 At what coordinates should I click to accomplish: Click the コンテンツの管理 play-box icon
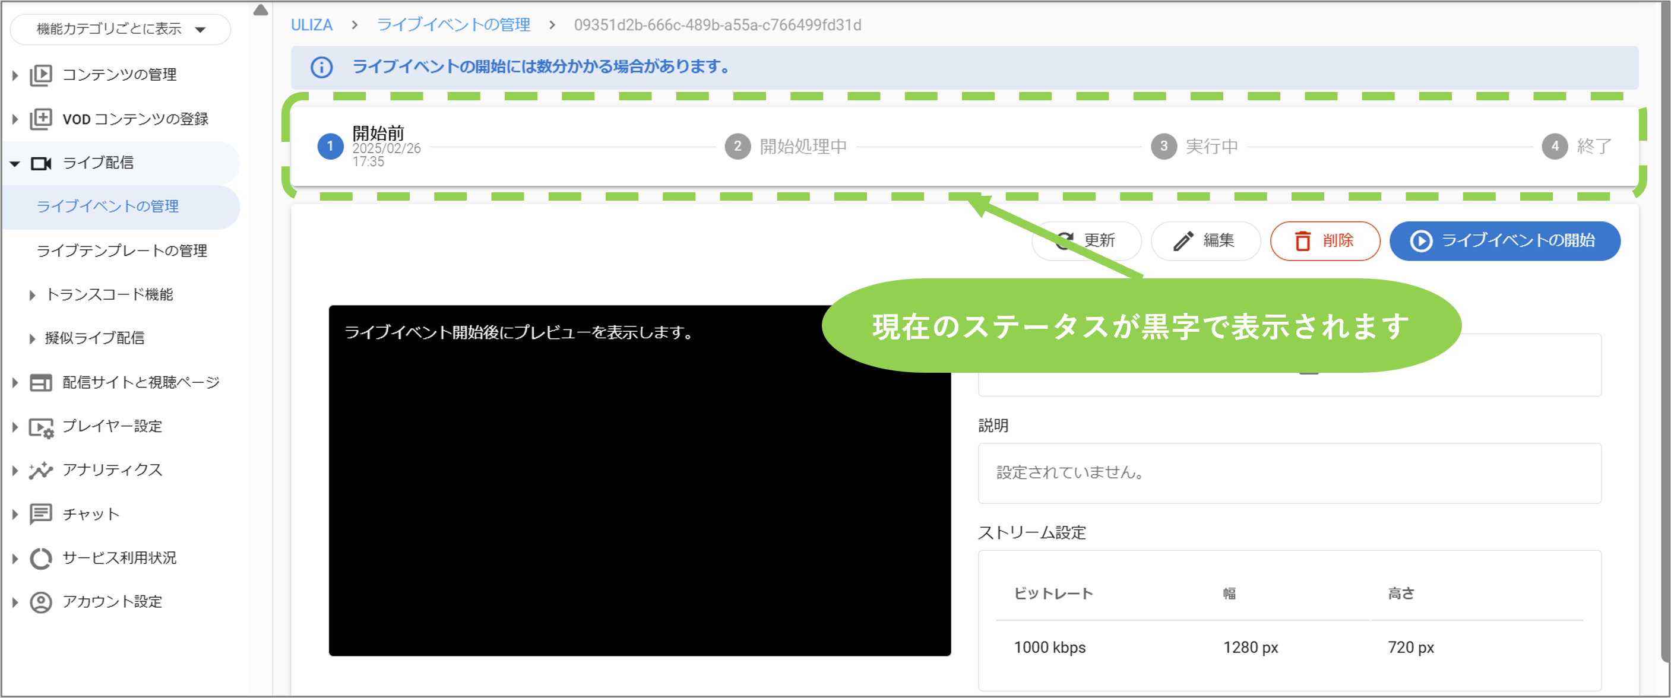coord(41,75)
